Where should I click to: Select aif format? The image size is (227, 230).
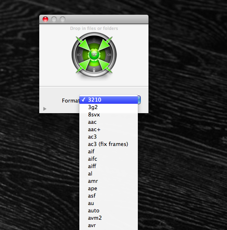[108, 152]
